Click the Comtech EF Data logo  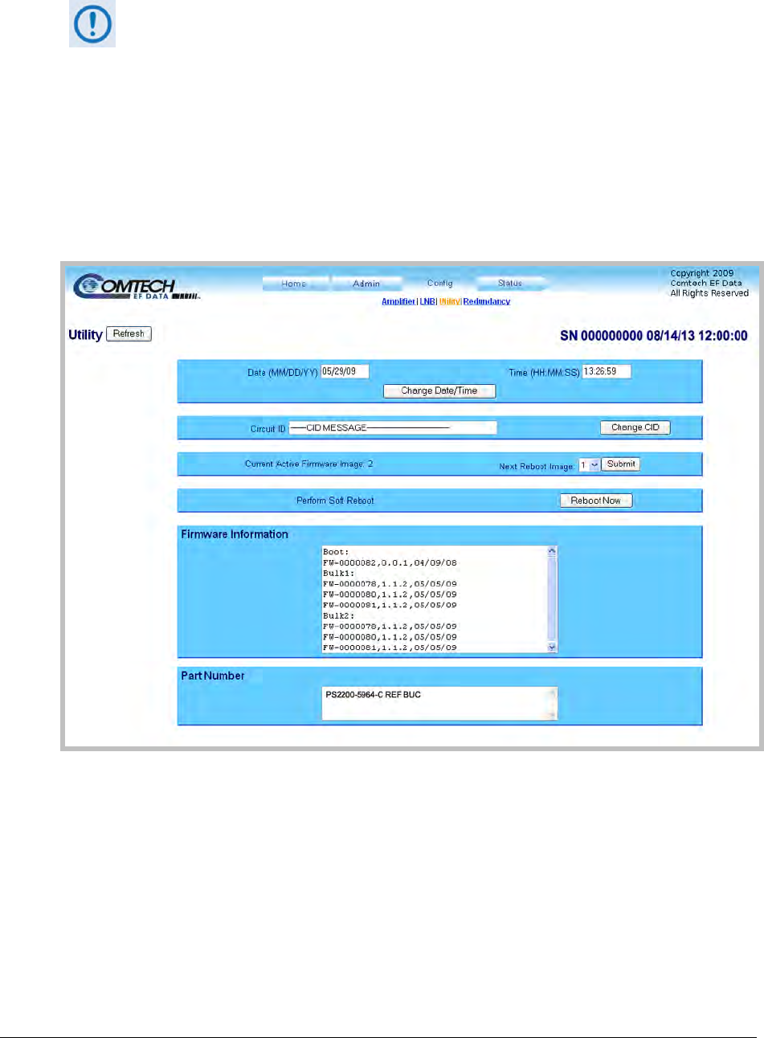point(135,287)
